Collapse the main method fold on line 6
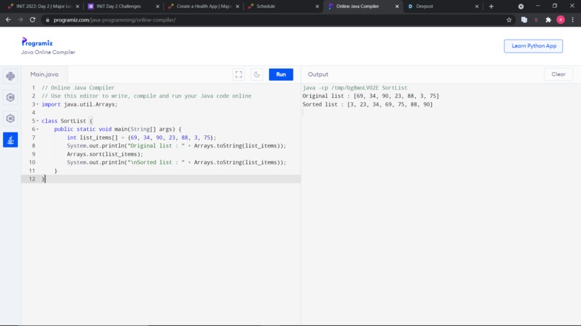 (x=37, y=129)
